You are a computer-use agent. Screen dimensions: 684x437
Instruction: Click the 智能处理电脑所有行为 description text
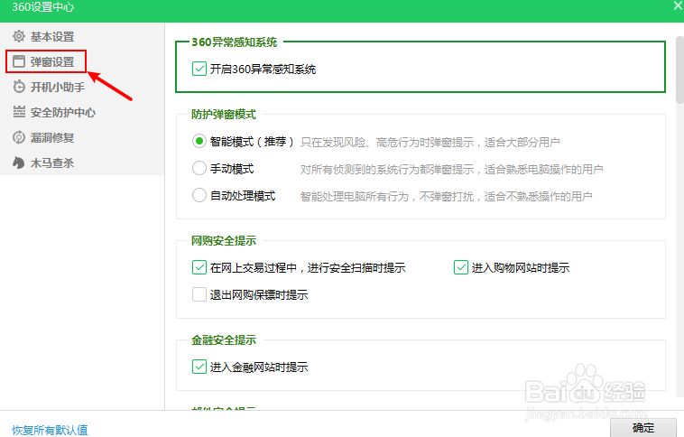(x=446, y=197)
